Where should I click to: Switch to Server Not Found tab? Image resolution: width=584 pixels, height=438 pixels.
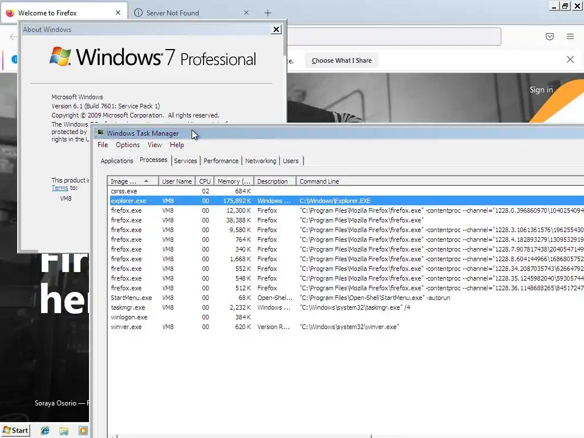click(193, 13)
